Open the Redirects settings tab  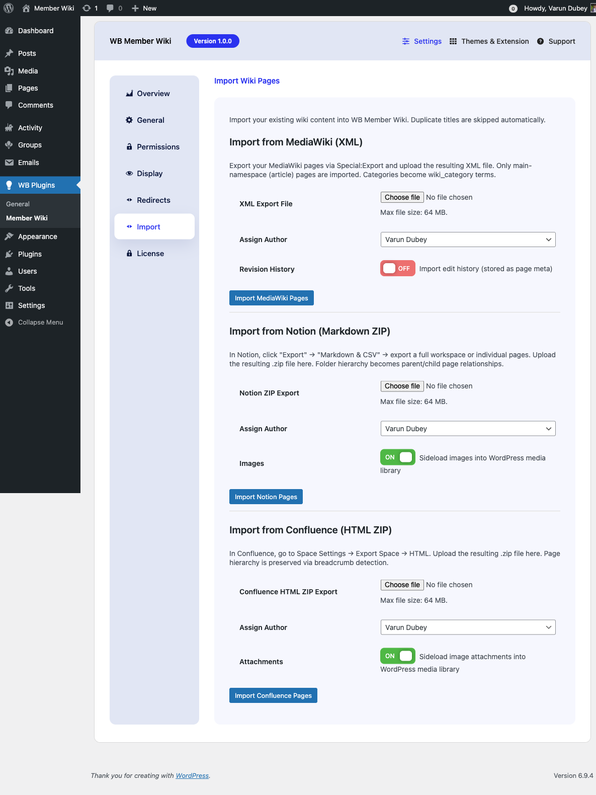click(x=153, y=200)
